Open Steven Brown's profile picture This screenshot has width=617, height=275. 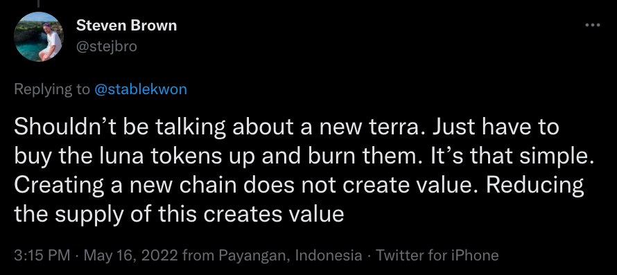pyautogui.click(x=39, y=37)
